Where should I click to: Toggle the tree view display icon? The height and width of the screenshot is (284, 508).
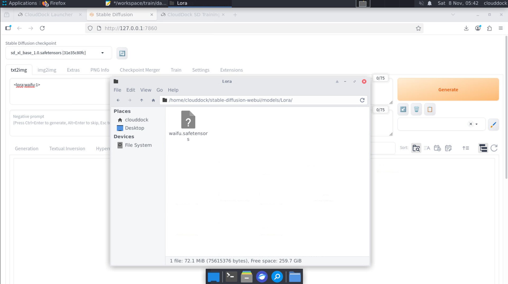click(x=483, y=148)
